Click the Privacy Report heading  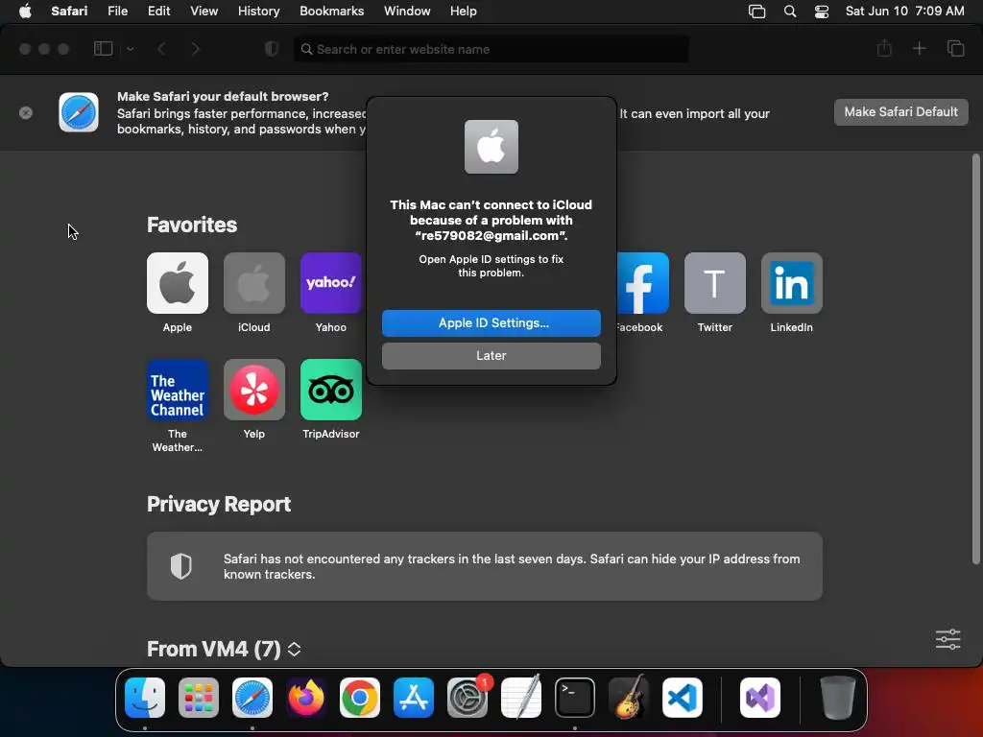click(x=219, y=505)
